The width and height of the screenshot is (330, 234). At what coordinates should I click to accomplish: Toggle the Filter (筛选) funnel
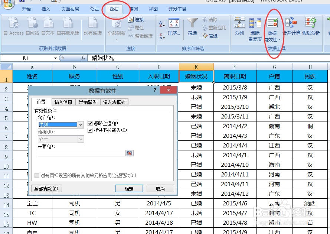(x=192, y=27)
